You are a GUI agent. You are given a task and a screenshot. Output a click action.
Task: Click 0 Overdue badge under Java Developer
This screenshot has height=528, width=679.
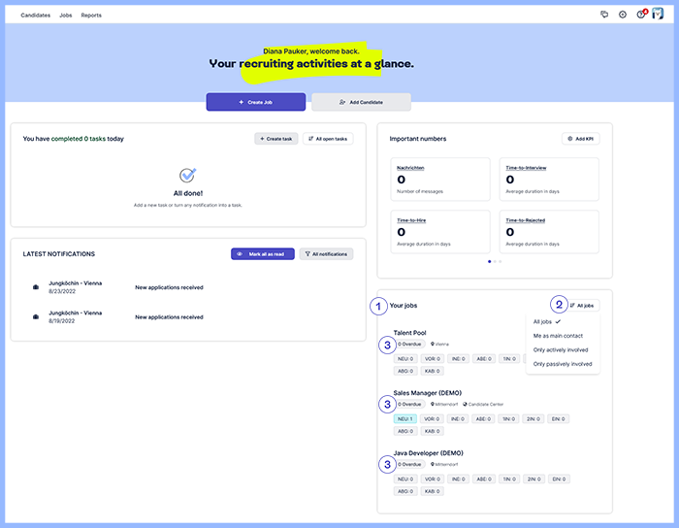click(409, 464)
